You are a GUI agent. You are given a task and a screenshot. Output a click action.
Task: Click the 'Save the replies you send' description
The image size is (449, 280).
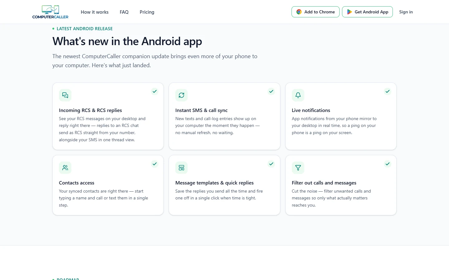click(x=219, y=195)
